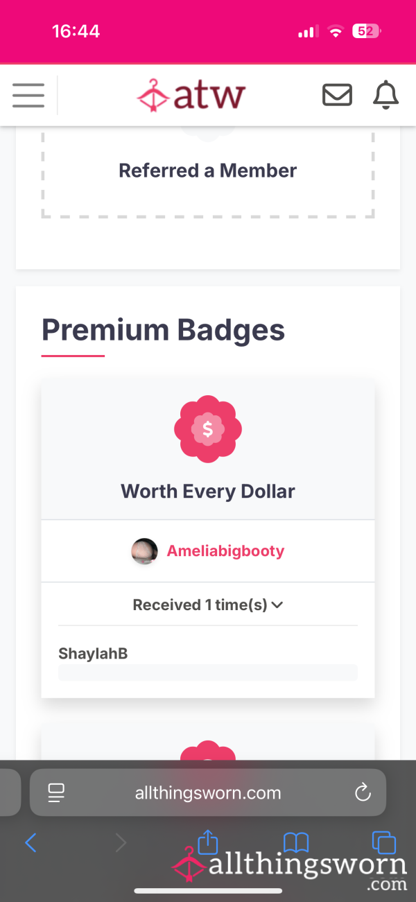The width and height of the screenshot is (416, 902).
Task: Show open tabs in Safari
Action: 384,842
